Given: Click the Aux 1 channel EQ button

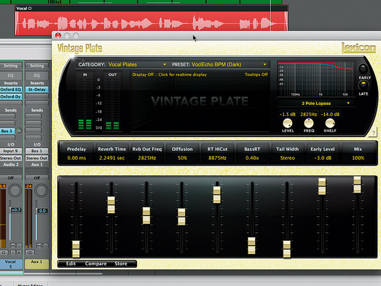Looking at the screenshot, I should tap(37, 76).
